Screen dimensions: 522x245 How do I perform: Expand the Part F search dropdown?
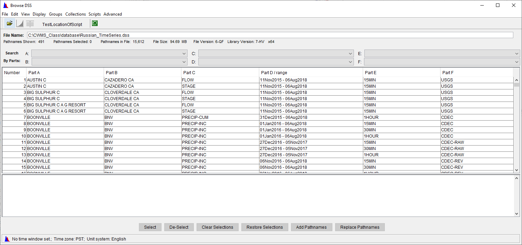517,62
